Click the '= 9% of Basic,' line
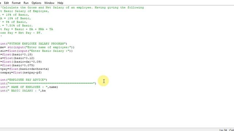The image size is (234, 131). (x=14, y=22)
